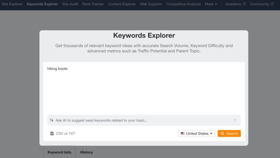The height and width of the screenshot is (158, 280).
Task: Select the Keywords Explorer nav item
Action: pyautogui.click(x=42, y=4)
